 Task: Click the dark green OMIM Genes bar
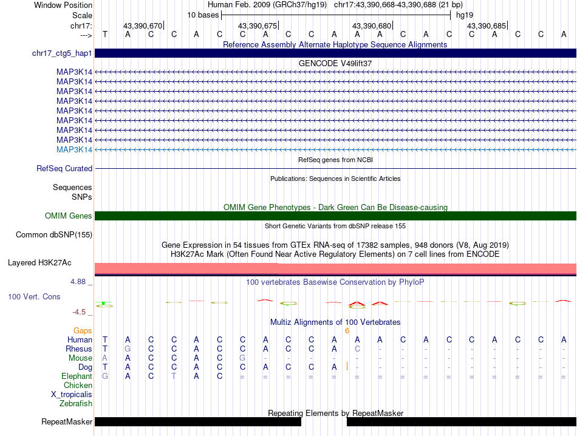pos(336,216)
